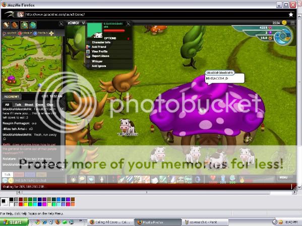This screenshot has height=226, width=302.
Task: Click the green player avatar thumbnail
Action: pyautogui.click(x=94, y=30)
